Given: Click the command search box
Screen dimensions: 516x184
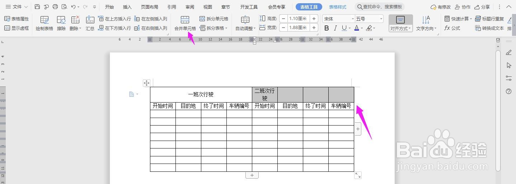Looking at the screenshot, I should point(380,7).
